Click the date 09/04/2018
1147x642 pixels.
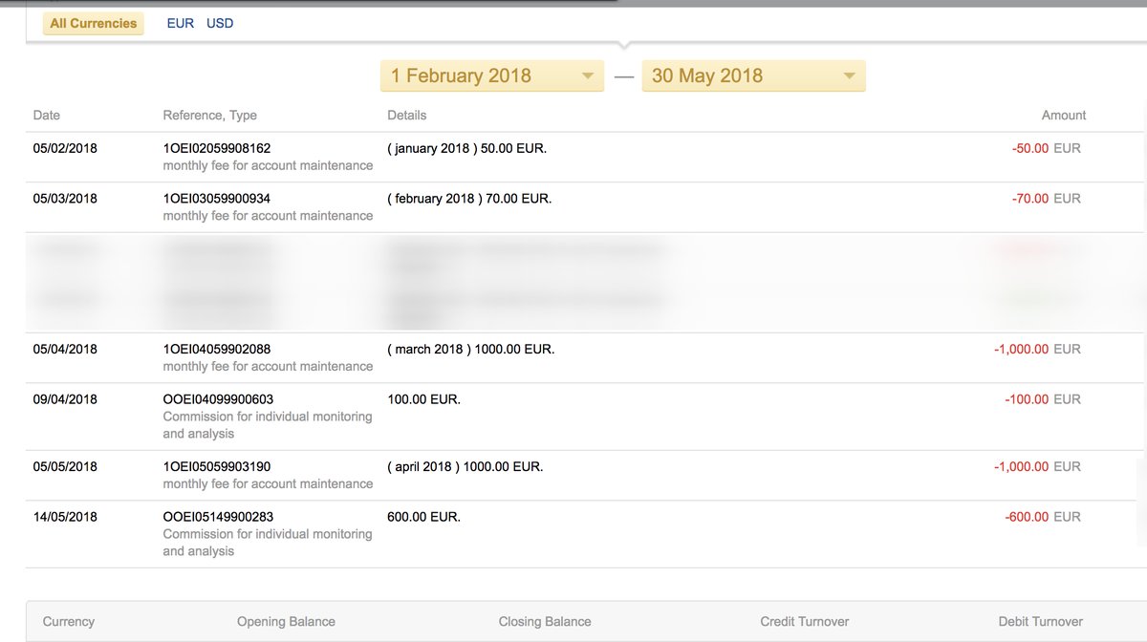point(65,399)
